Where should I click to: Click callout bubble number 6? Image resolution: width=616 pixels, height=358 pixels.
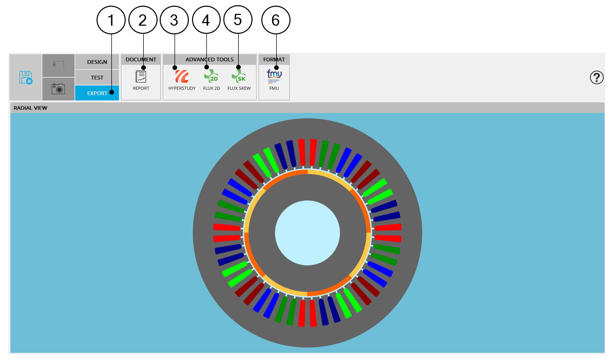[x=276, y=21]
